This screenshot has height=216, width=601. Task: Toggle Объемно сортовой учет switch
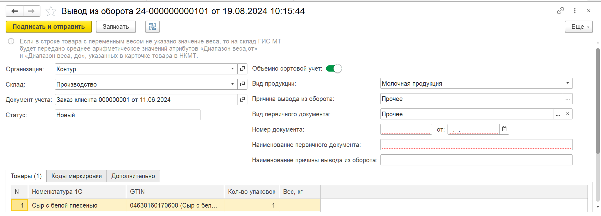point(334,68)
